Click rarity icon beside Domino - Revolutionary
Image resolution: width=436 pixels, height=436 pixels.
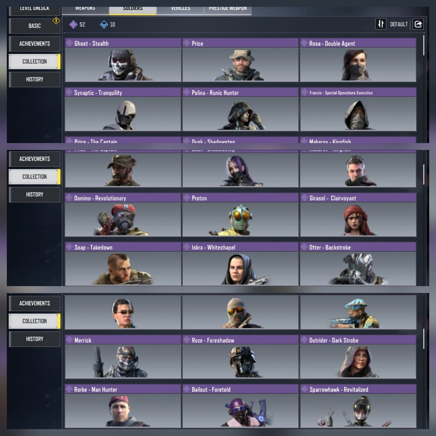[x=69, y=198]
